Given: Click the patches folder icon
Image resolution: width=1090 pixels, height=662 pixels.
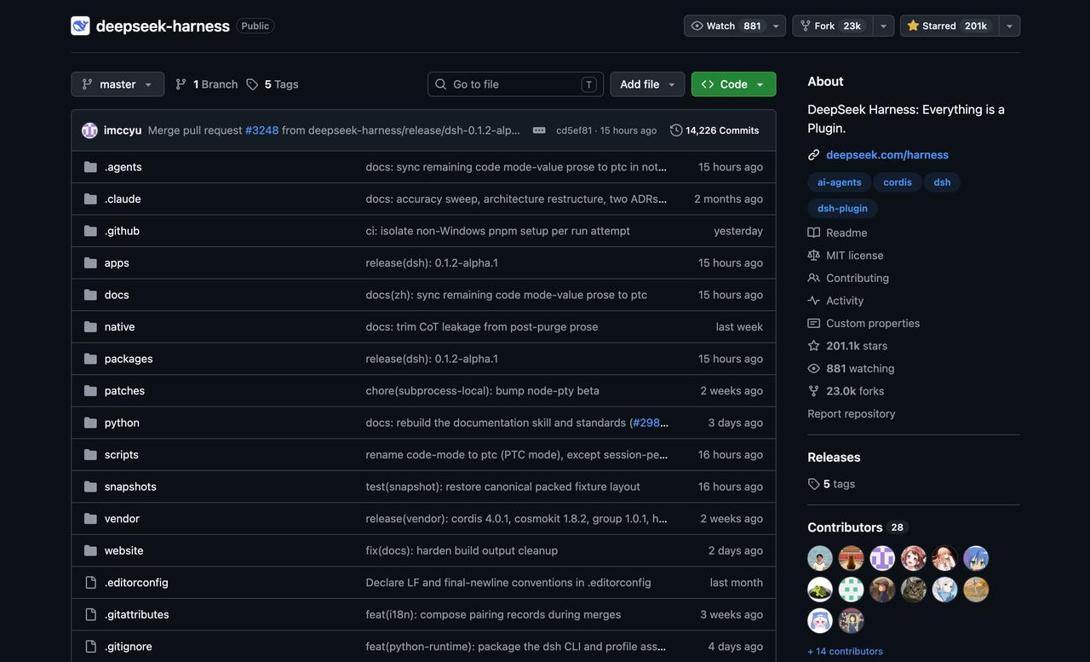Looking at the screenshot, I should click(90, 390).
